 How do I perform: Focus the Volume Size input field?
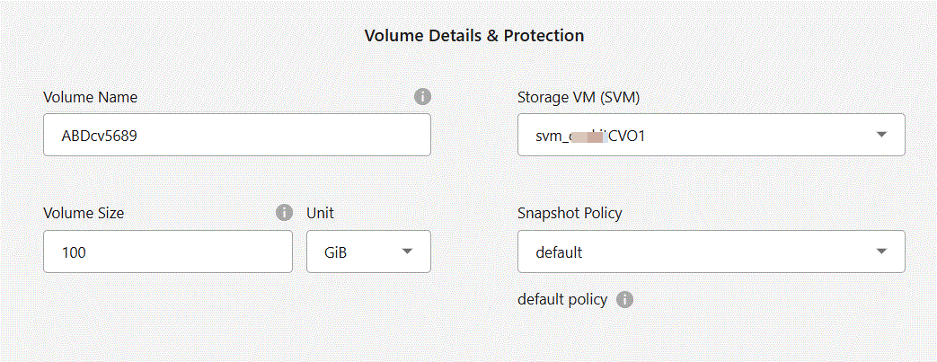[x=168, y=252]
